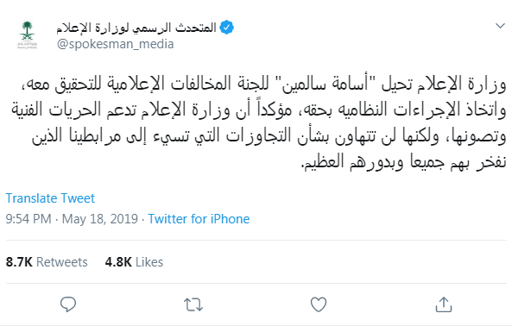This screenshot has width=512, height=326.
Task: Open the palm tree ministry avatar
Action: click(28, 34)
